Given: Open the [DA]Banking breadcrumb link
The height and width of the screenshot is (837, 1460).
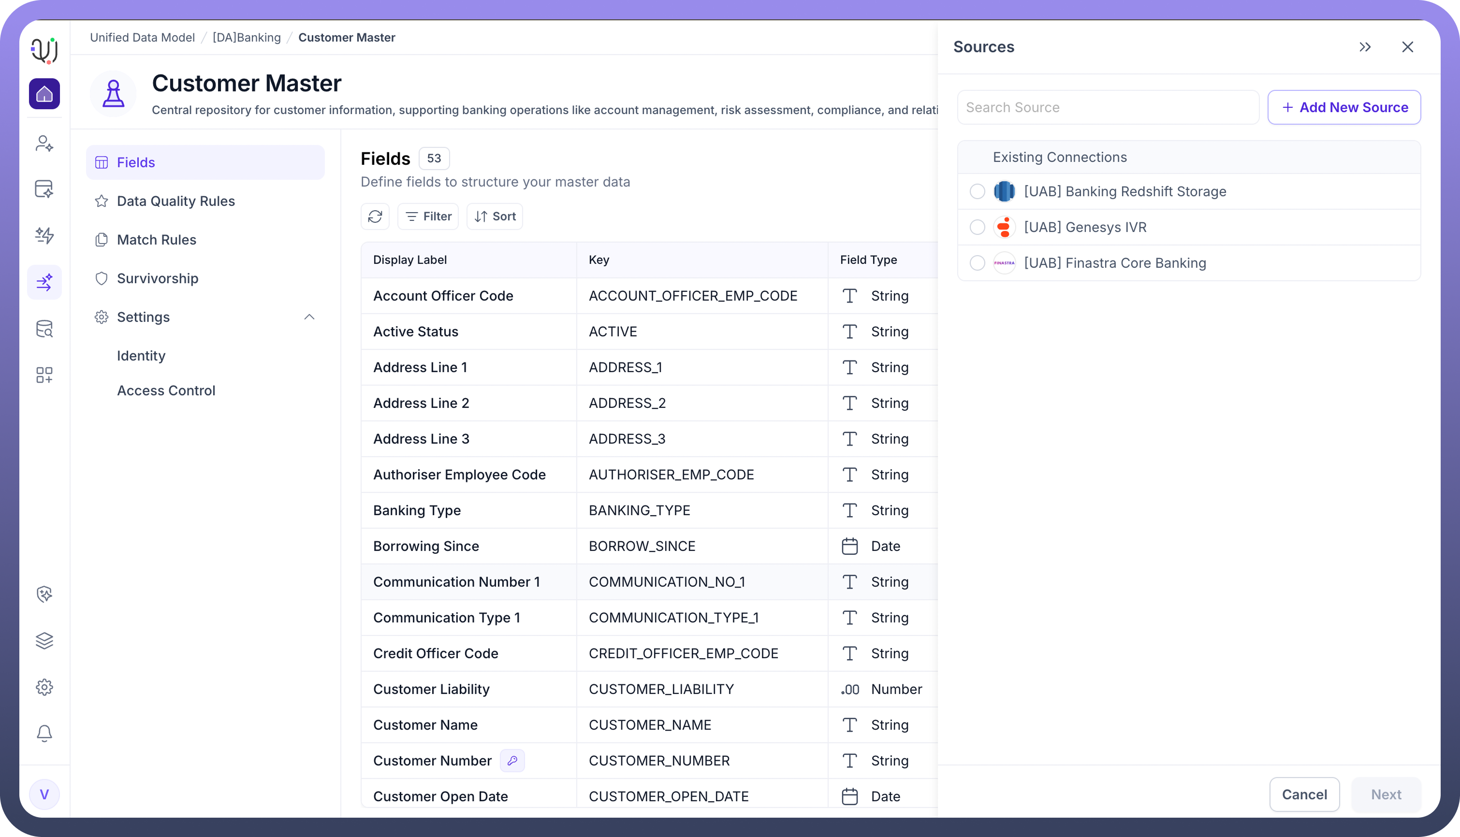Looking at the screenshot, I should click(247, 37).
